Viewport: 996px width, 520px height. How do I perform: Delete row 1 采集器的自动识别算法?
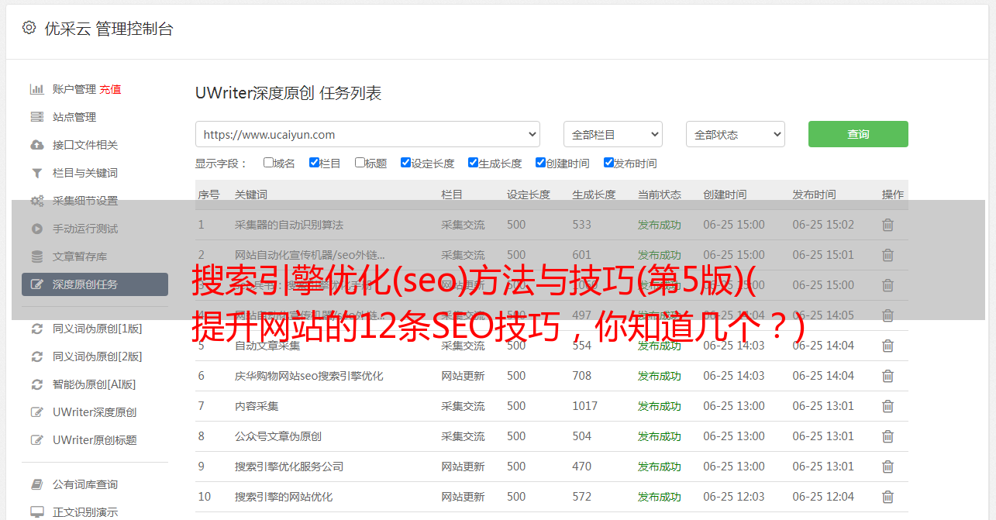point(888,225)
